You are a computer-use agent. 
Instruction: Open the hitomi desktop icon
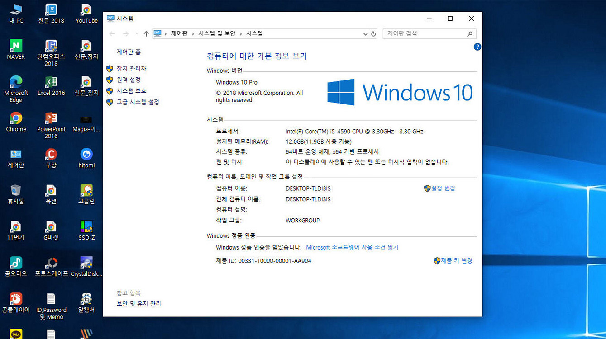click(86, 158)
